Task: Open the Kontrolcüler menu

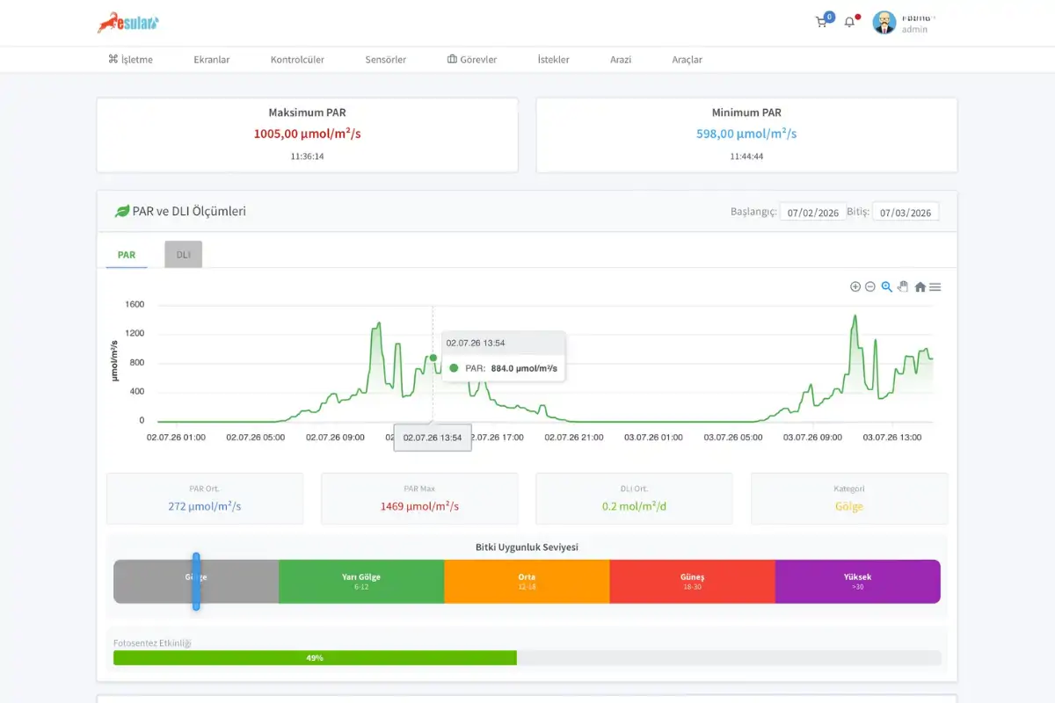Action: tap(297, 60)
